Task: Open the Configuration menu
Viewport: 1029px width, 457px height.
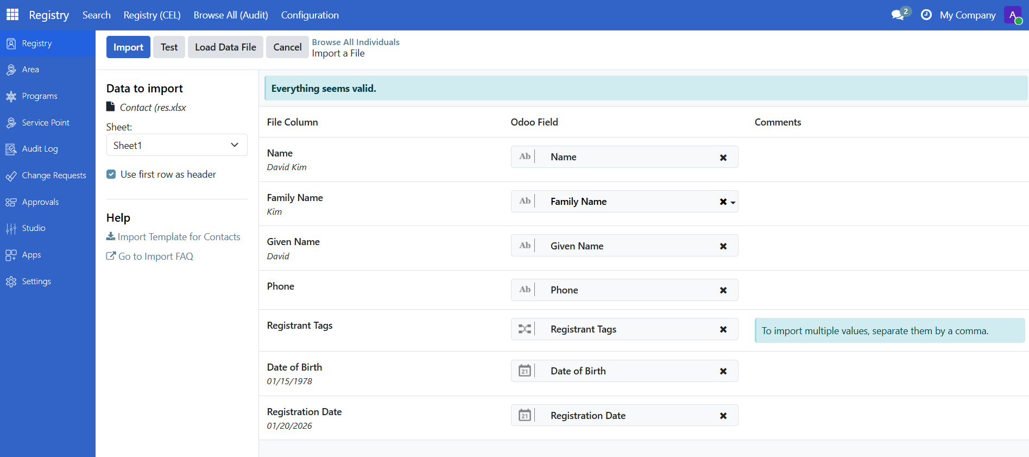Action: (310, 15)
